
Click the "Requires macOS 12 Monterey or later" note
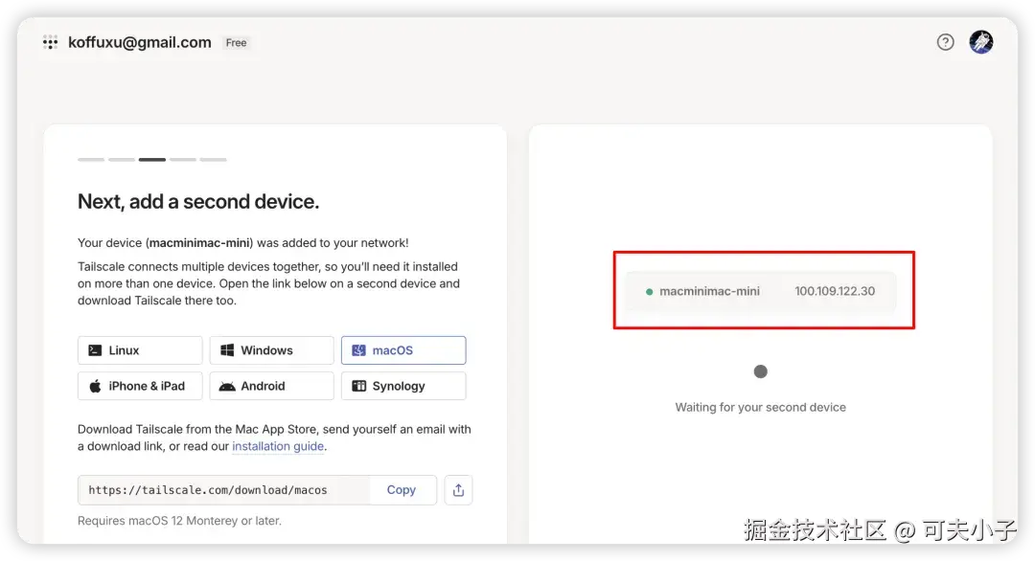point(179,521)
